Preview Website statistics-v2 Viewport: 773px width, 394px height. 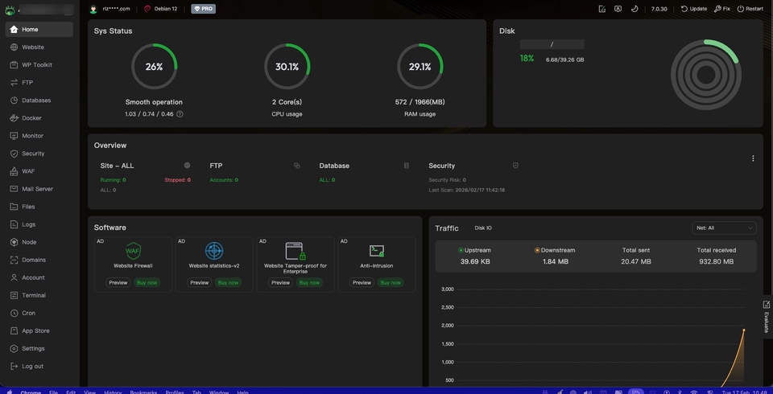click(199, 283)
